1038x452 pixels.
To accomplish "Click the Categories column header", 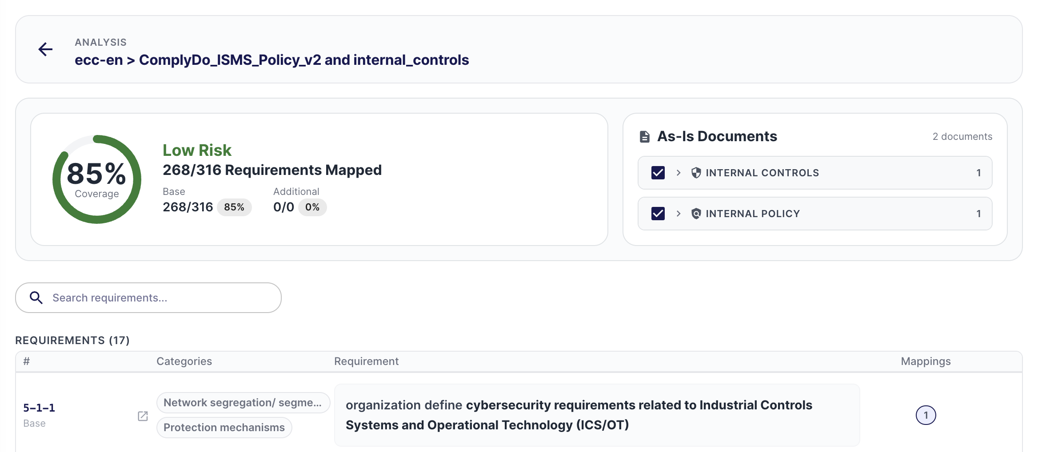I will [184, 361].
